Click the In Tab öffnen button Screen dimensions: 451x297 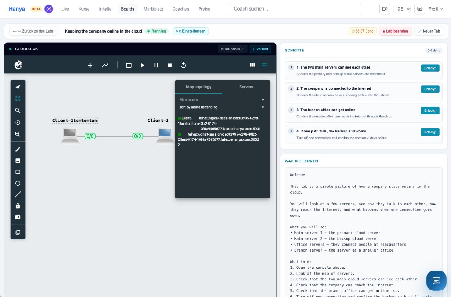point(232,49)
